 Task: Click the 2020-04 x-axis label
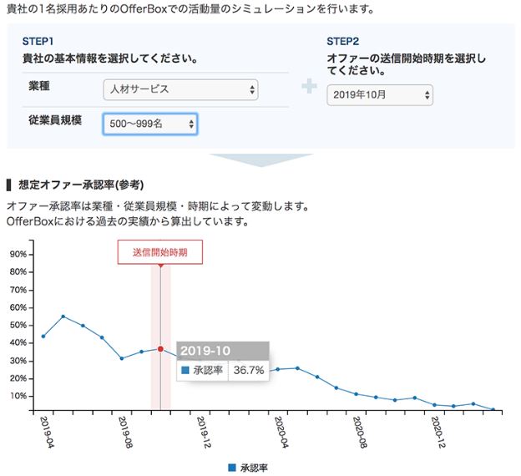coord(281,432)
